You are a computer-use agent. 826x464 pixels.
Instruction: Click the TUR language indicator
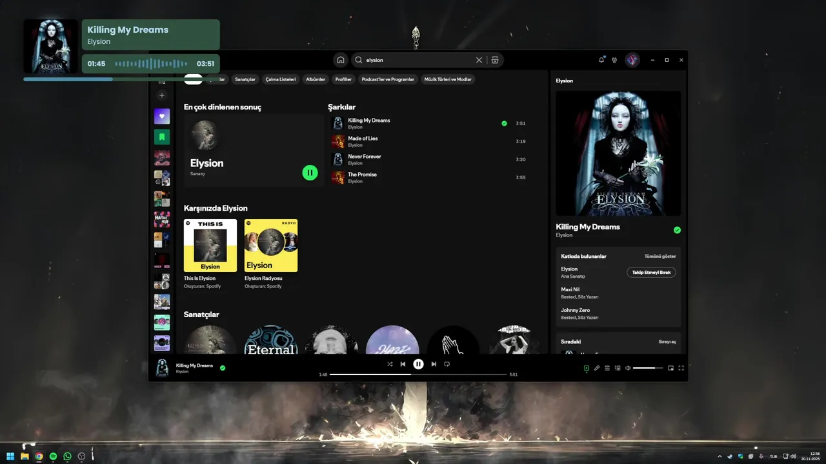point(773,456)
